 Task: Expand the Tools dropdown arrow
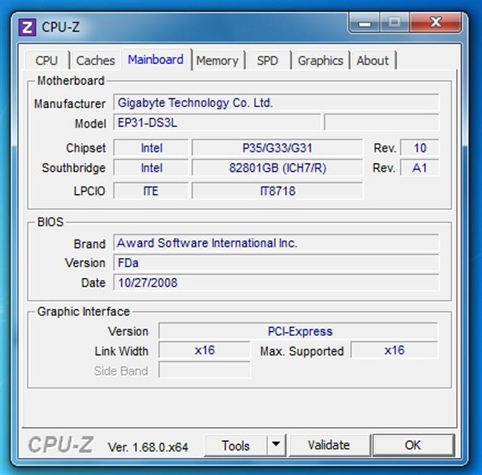[x=276, y=445]
